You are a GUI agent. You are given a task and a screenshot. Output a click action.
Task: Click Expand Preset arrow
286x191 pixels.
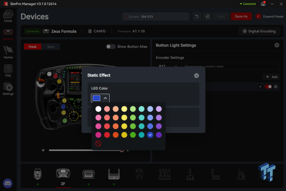258,17
